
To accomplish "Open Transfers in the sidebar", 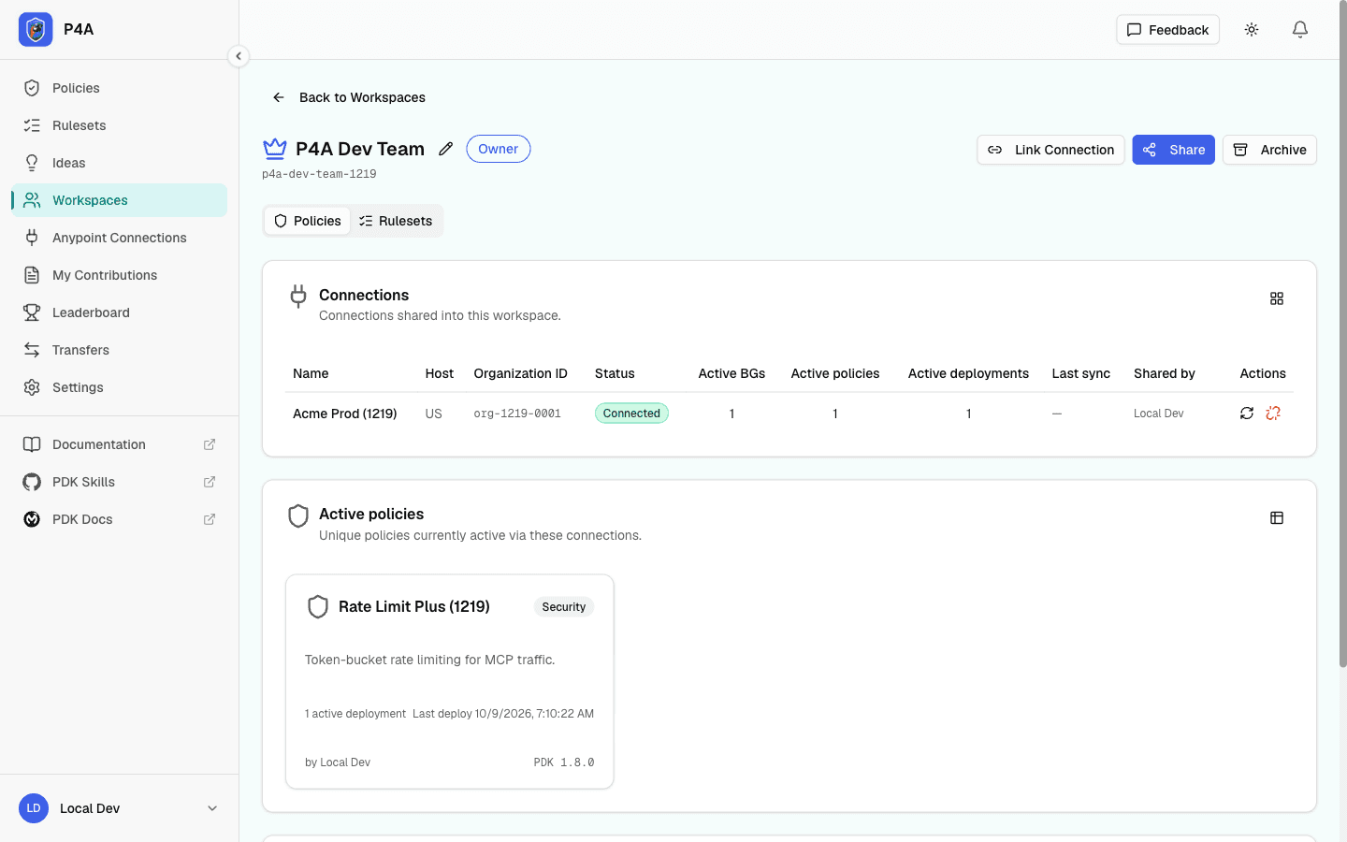I will [120, 350].
